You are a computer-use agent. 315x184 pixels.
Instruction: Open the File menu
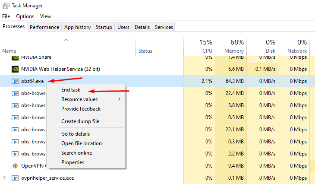(x=6, y=16)
